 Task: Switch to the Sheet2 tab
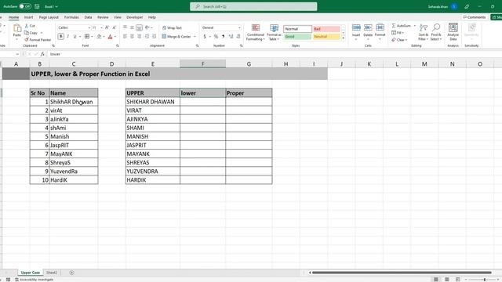52,273
